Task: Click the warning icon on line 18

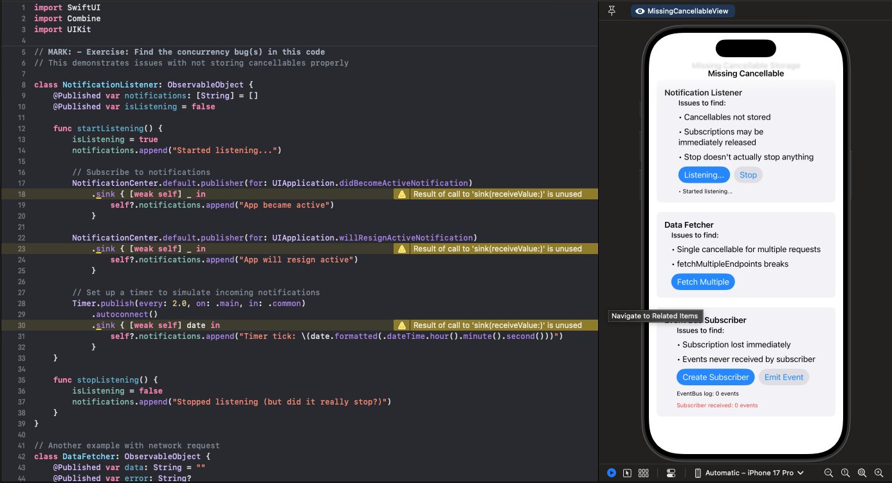Action: 402,194
